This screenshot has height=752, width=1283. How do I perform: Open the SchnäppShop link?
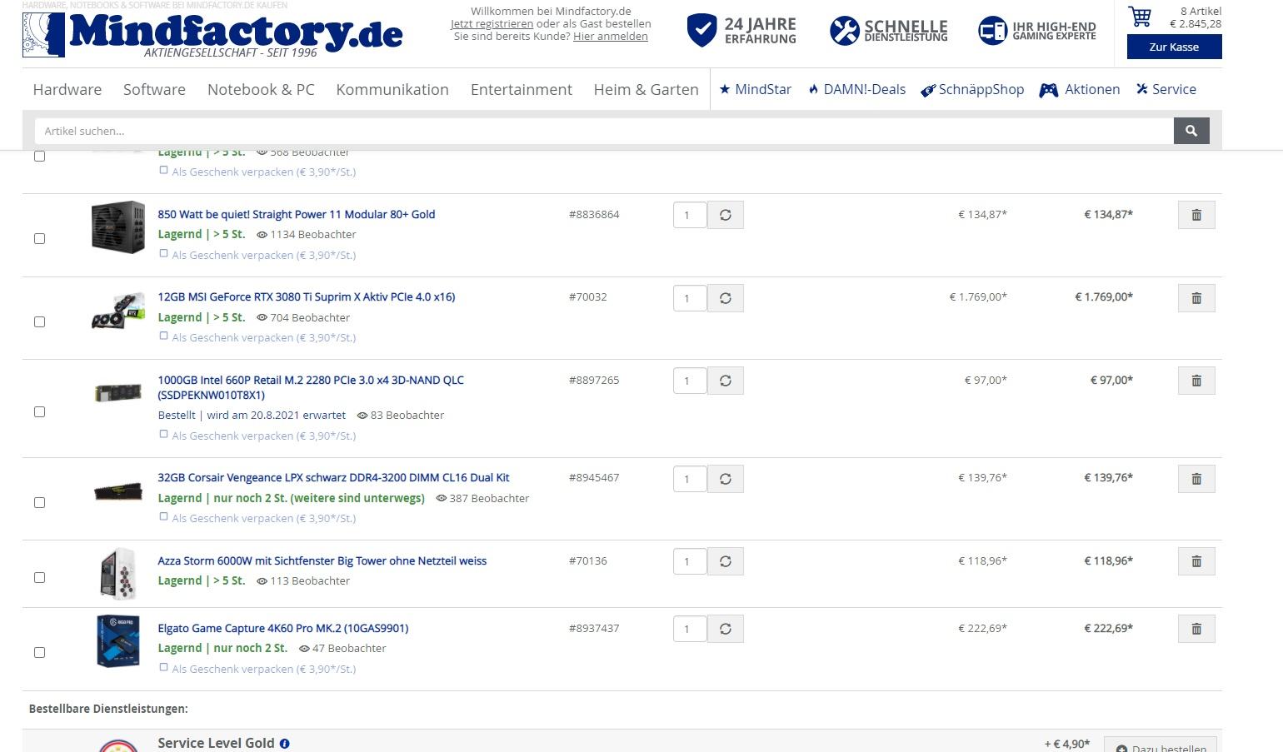972,89
